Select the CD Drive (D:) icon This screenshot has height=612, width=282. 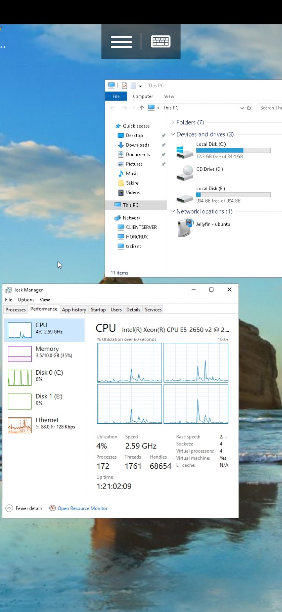click(x=184, y=173)
